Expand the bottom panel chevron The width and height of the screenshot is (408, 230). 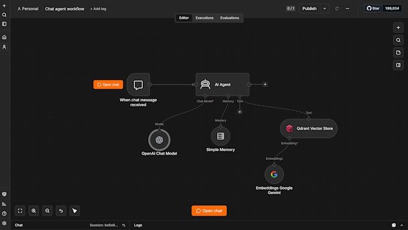click(x=402, y=225)
